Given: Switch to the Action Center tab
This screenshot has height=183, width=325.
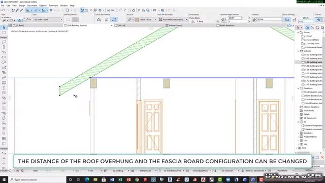Looking at the screenshot, I should 174,25.
